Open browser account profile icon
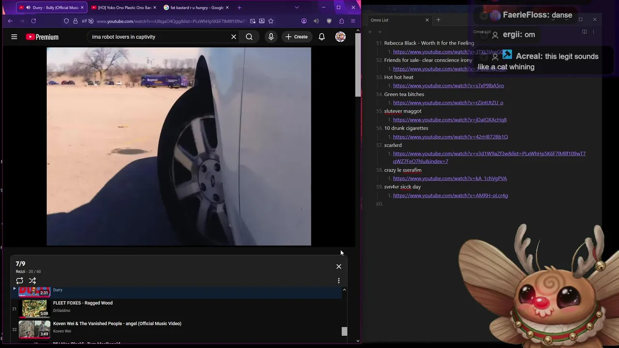This screenshot has height=348, width=619. [x=304, y=21]
